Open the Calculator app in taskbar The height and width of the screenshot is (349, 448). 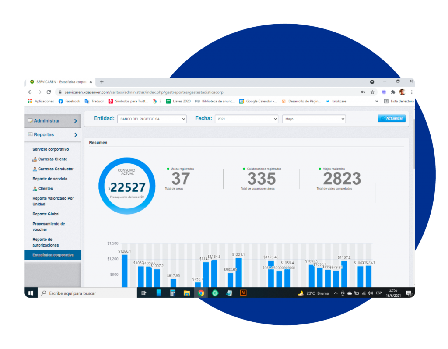[172, 293]
